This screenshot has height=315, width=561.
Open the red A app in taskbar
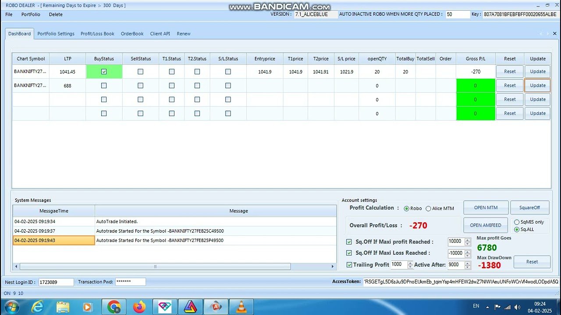click(x=216, y=307)
